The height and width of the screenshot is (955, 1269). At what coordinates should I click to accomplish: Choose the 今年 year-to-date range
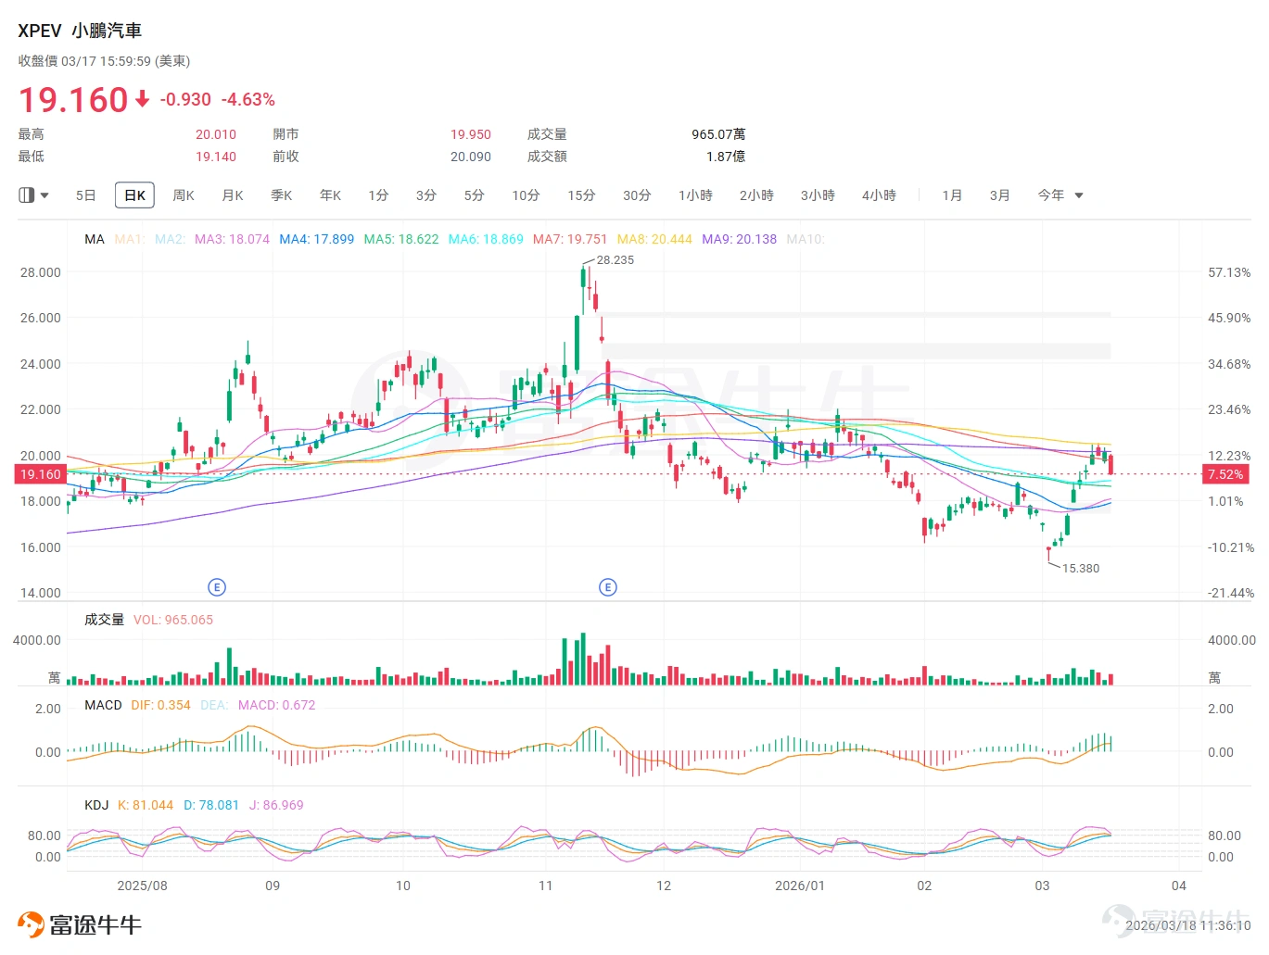[1050, 195]
